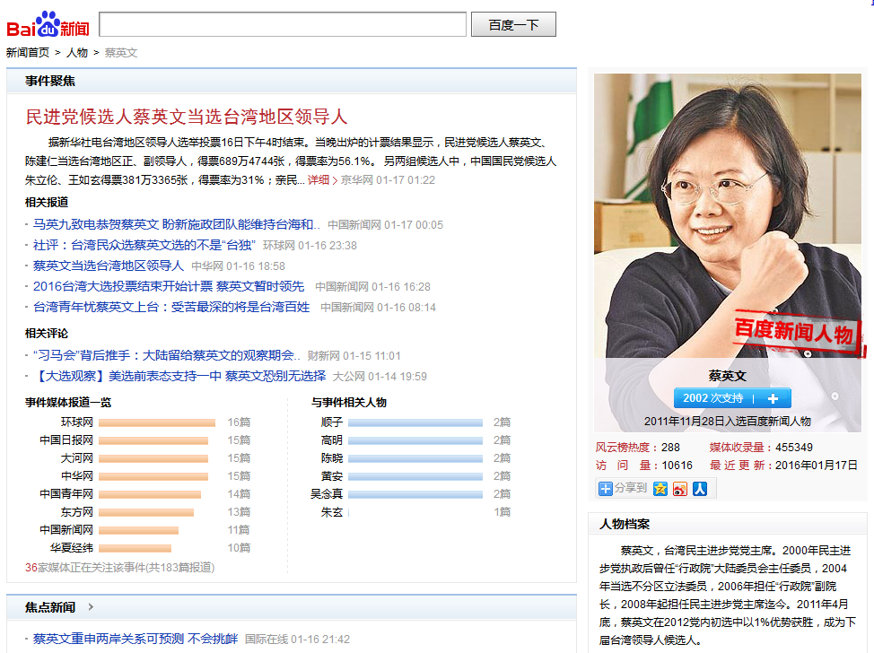Open headline 民进党候选人蔡英文当选台湾地区领导人
Viewport: 874px width, 653px height.
click(186, 117)
